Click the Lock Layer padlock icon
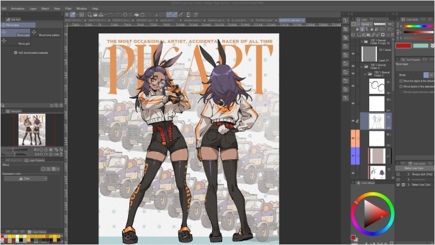Image resolution: width=435 pixels, height=245 pixels. [x=372, y=29]
